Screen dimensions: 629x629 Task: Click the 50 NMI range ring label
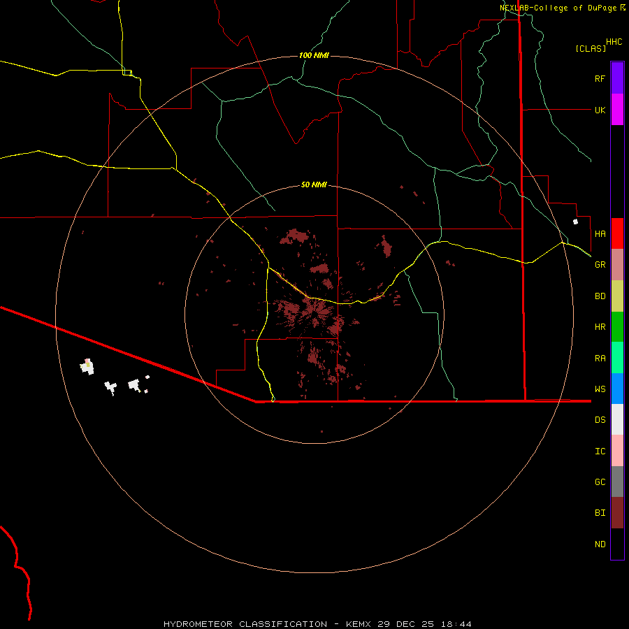314,185
